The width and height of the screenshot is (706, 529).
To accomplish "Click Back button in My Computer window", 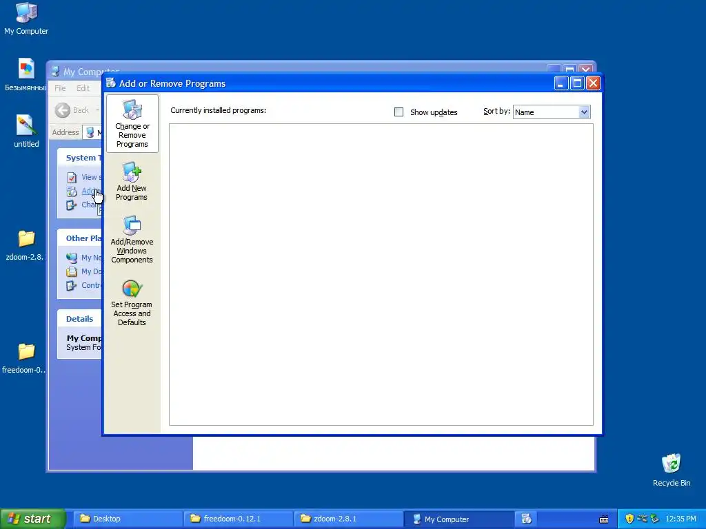I will (72, 110).
